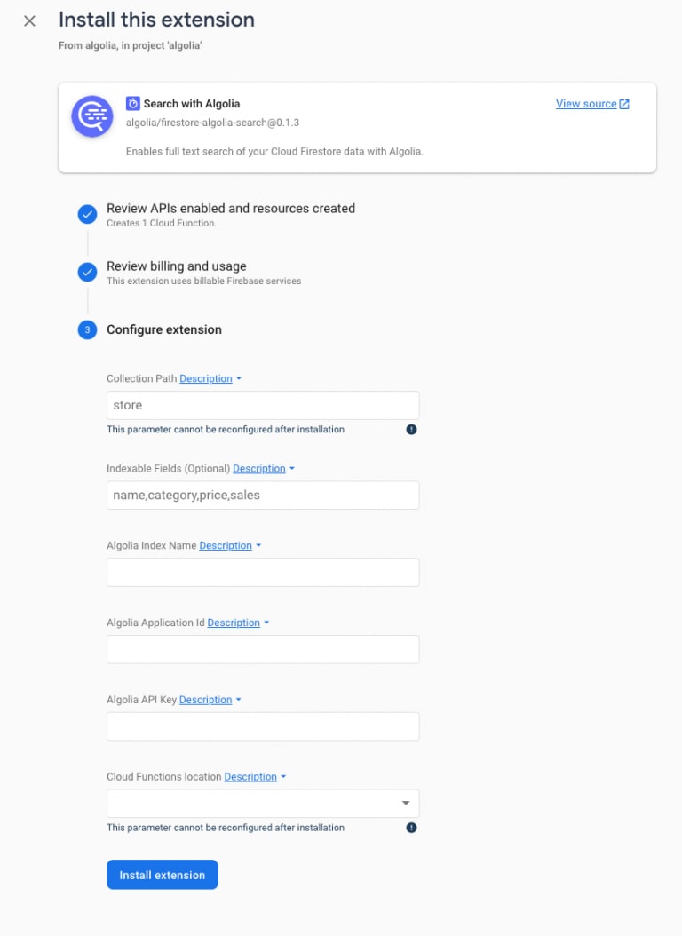Focus the Algolia Index Name input field
Image resolution: width=682 pixels, height=936 pixels.
pyautogui.click(x=263, y=573)
